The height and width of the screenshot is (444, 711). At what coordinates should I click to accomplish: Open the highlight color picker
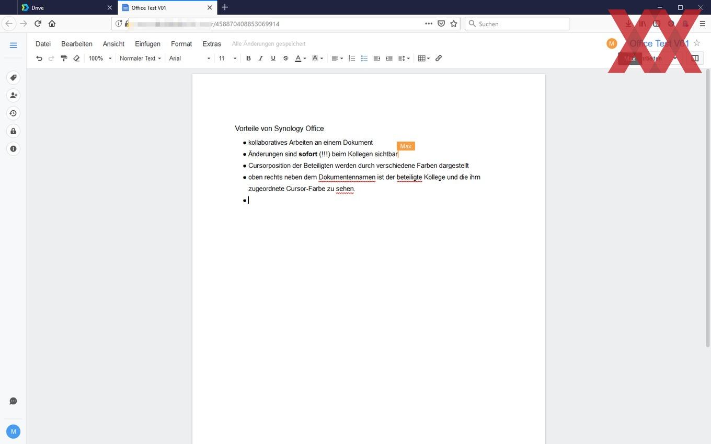317,59
